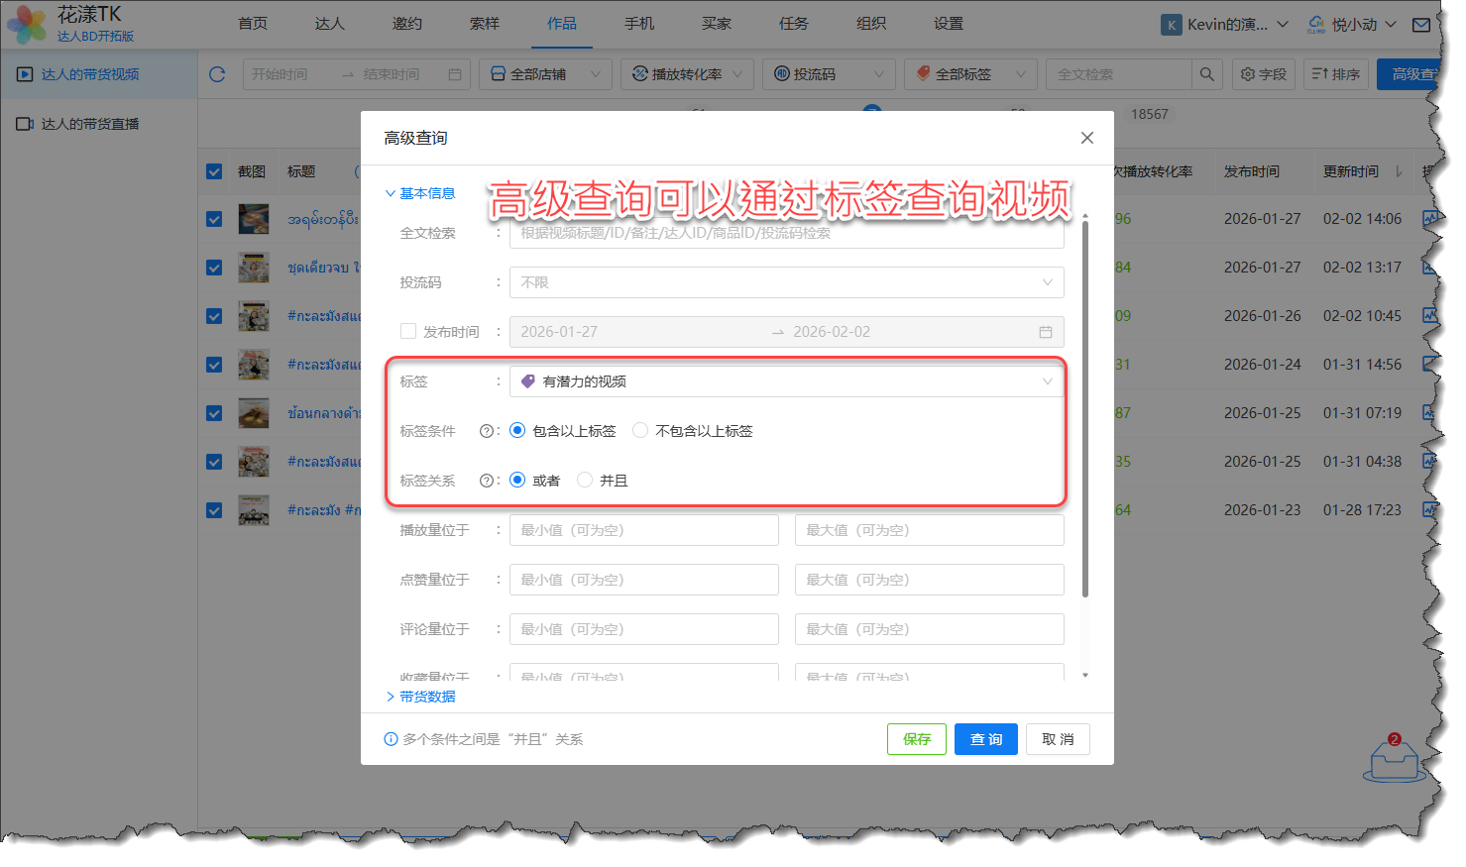Open the 标签 有潜力的视频 dropdown
Screen dimensions: 1466x867
tap(786, 381)
